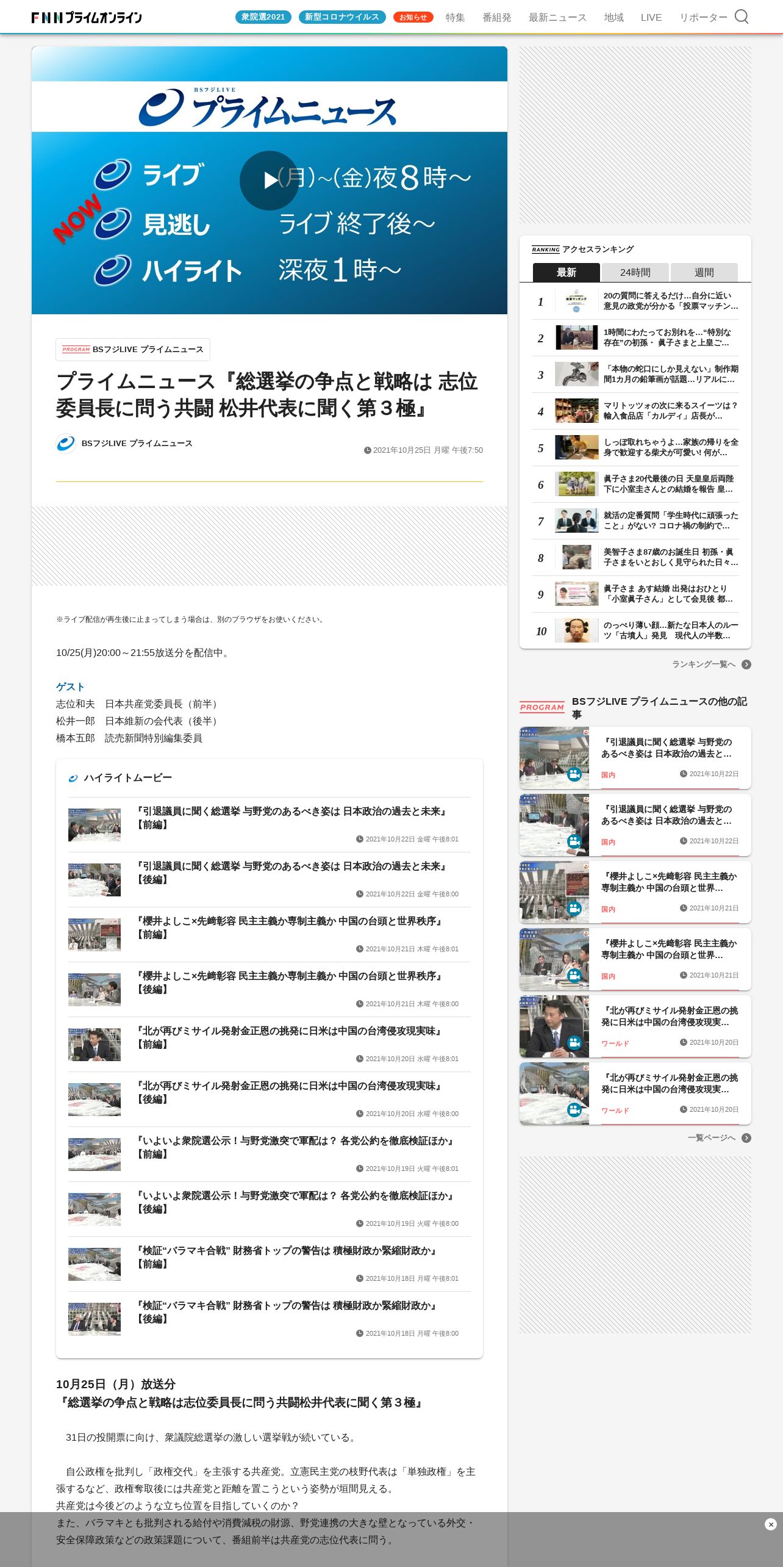Play the Prime News video
Screen dimensions: 783x1567
(x=269, y=181)
